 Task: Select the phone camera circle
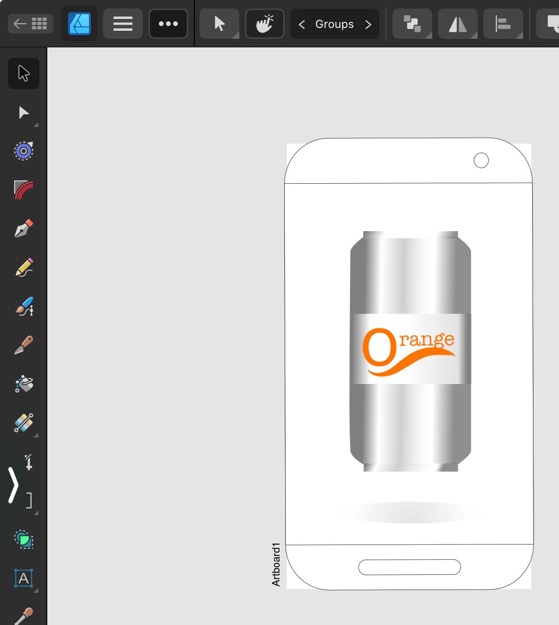tap(481, 161)
